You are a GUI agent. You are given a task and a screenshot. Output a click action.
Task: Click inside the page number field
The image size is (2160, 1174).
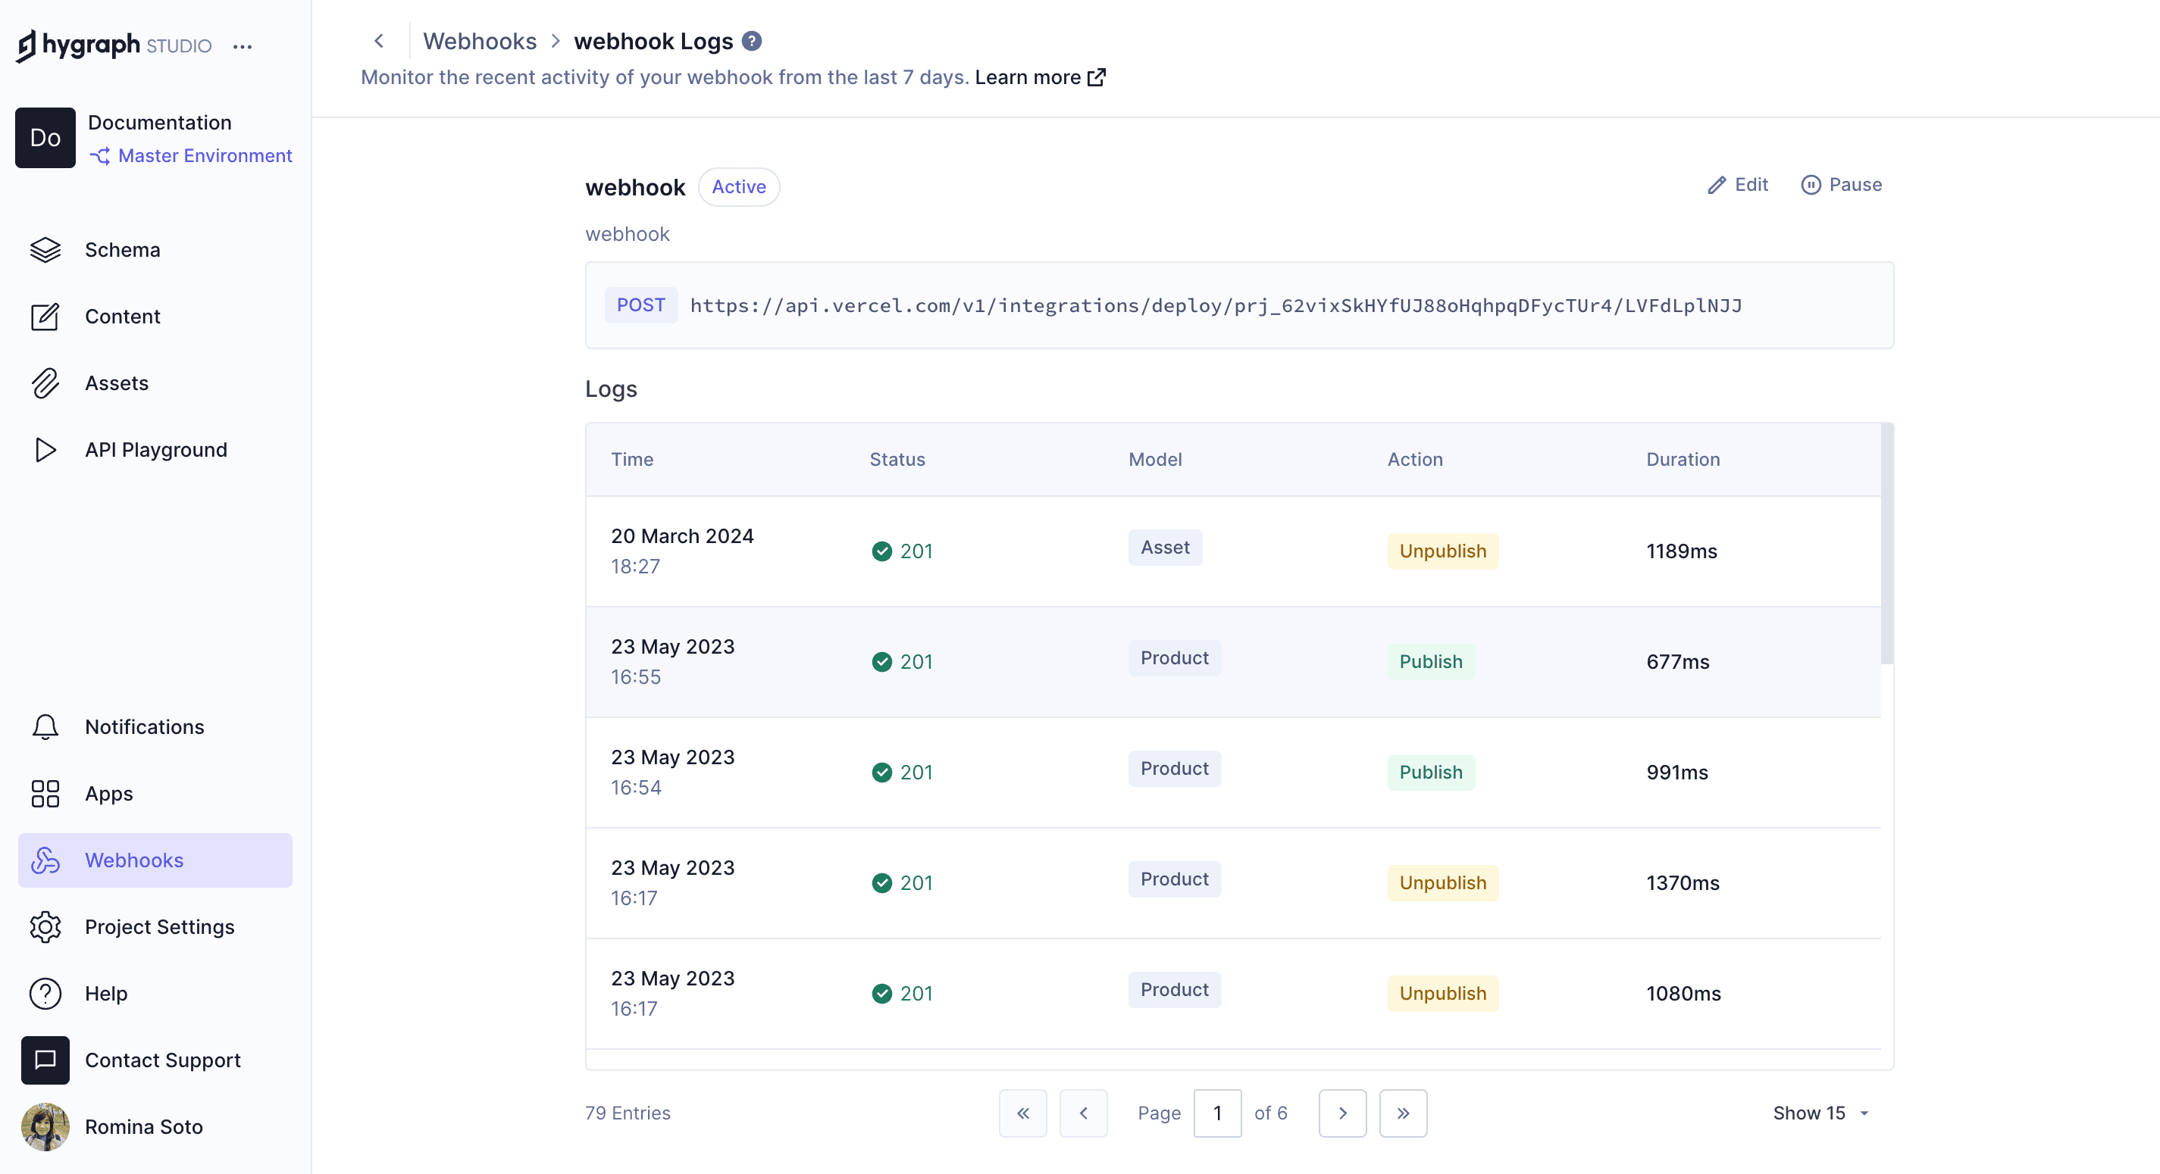1217,1113
